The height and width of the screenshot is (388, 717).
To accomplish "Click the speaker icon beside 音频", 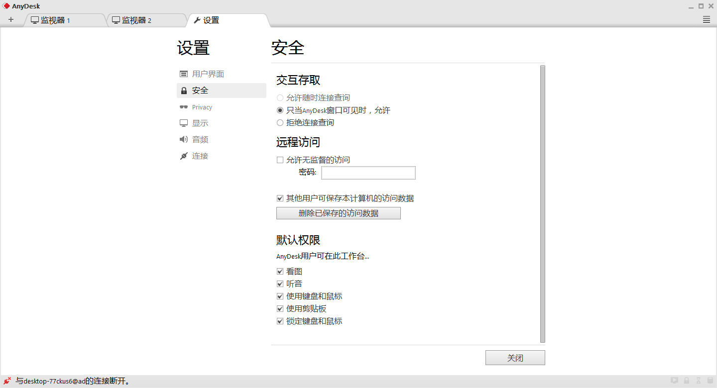I will 184,139.
